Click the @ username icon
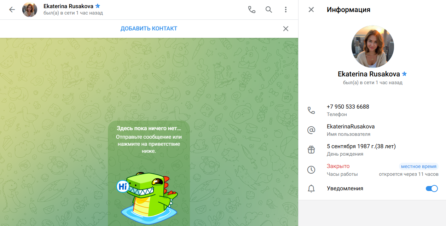446x226 pixels. (x=311, y=130)
